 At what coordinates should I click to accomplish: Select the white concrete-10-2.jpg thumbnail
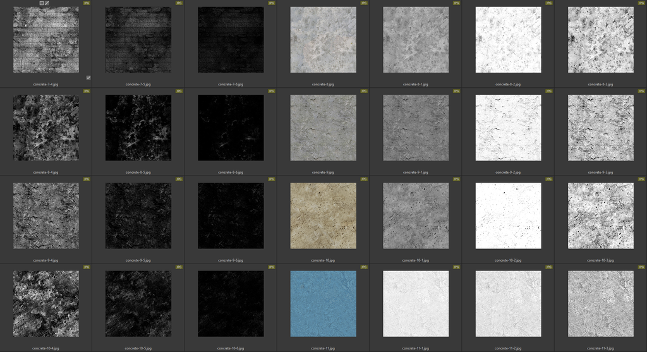[509, 216]
